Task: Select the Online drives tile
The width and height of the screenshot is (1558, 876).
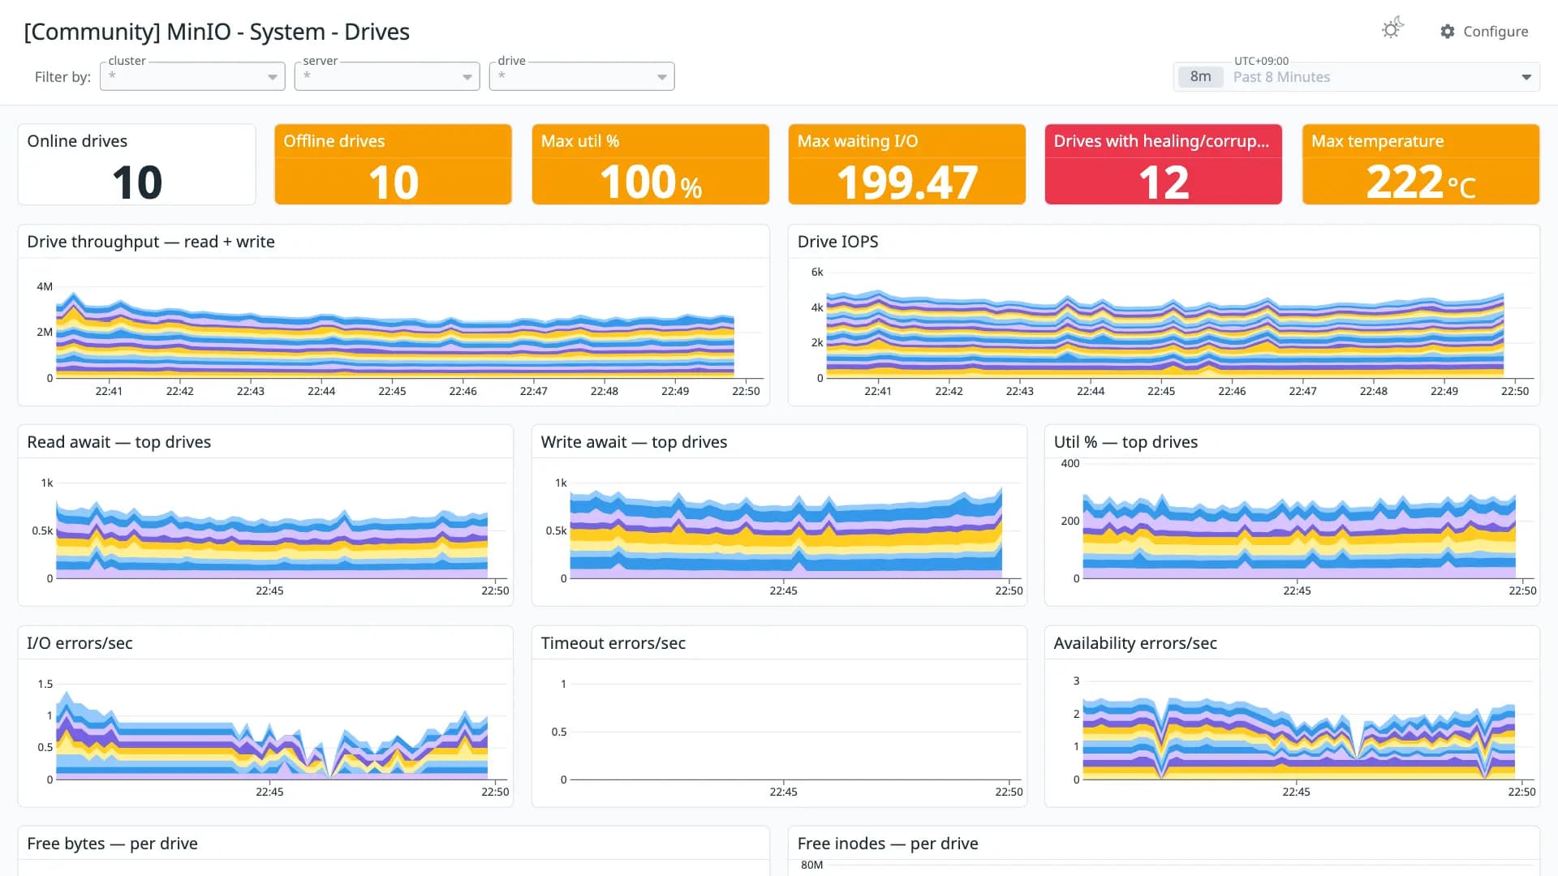Action: 137,165
